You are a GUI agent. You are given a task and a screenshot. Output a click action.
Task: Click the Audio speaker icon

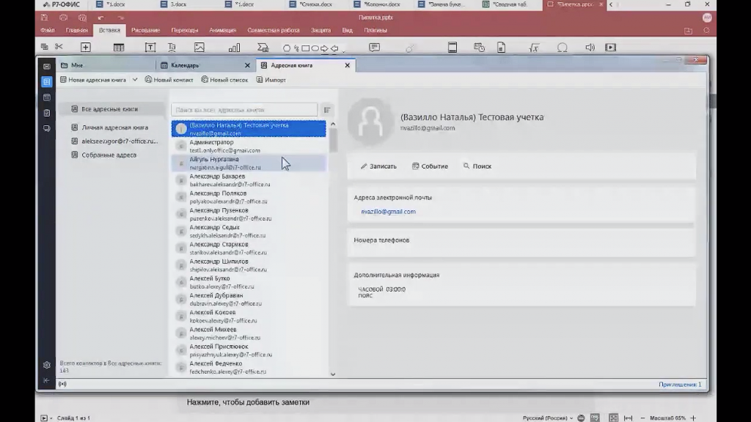590,48
